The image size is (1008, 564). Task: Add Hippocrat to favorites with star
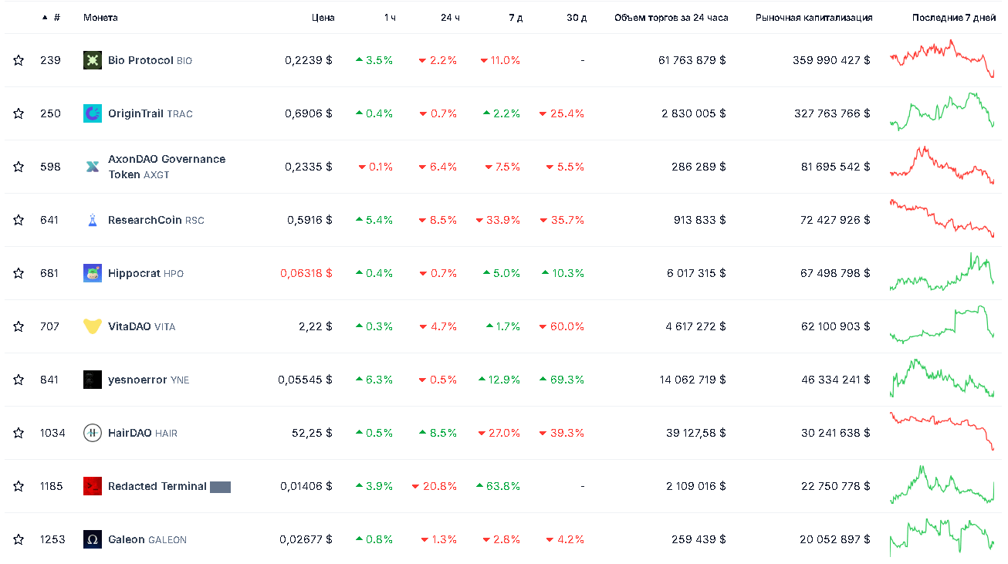pos(19,273)
